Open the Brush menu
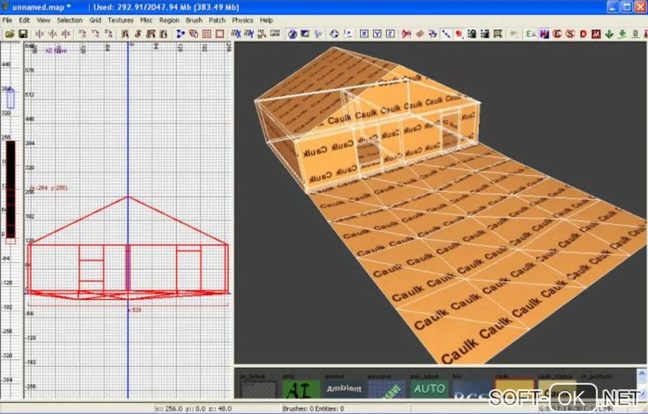 point(194,20)
